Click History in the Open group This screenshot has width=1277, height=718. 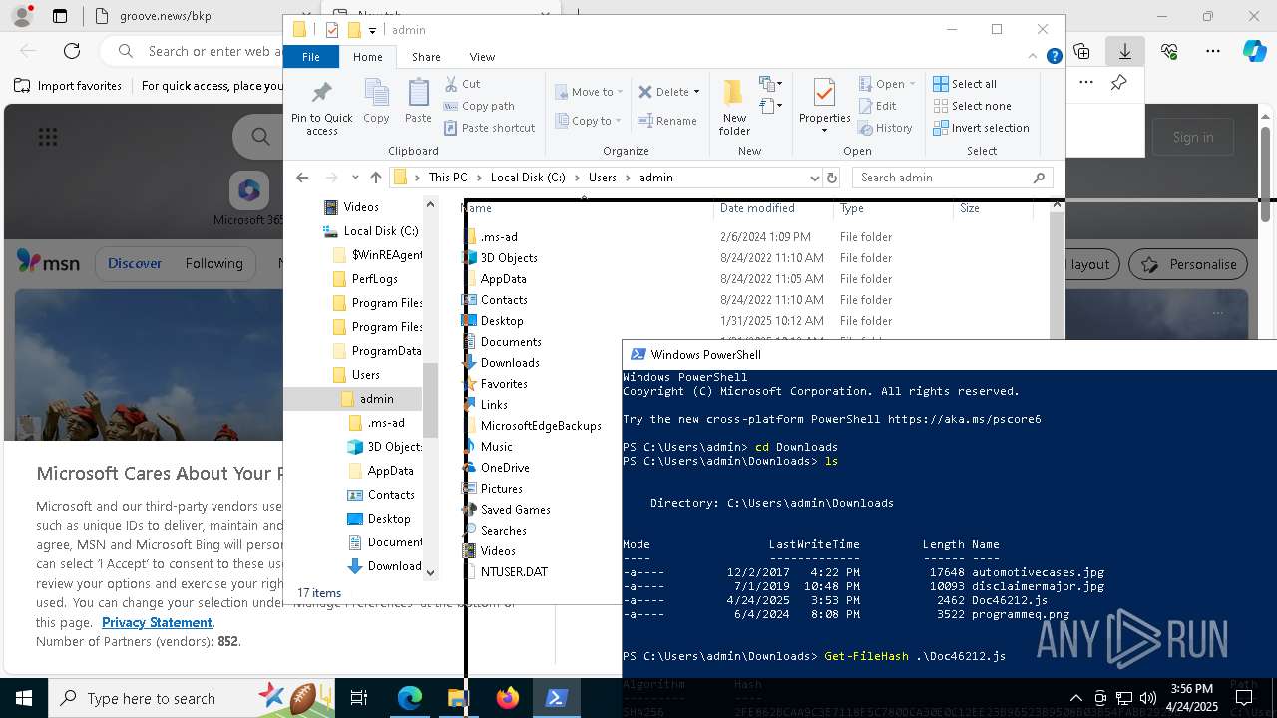(x=885, y=128)
